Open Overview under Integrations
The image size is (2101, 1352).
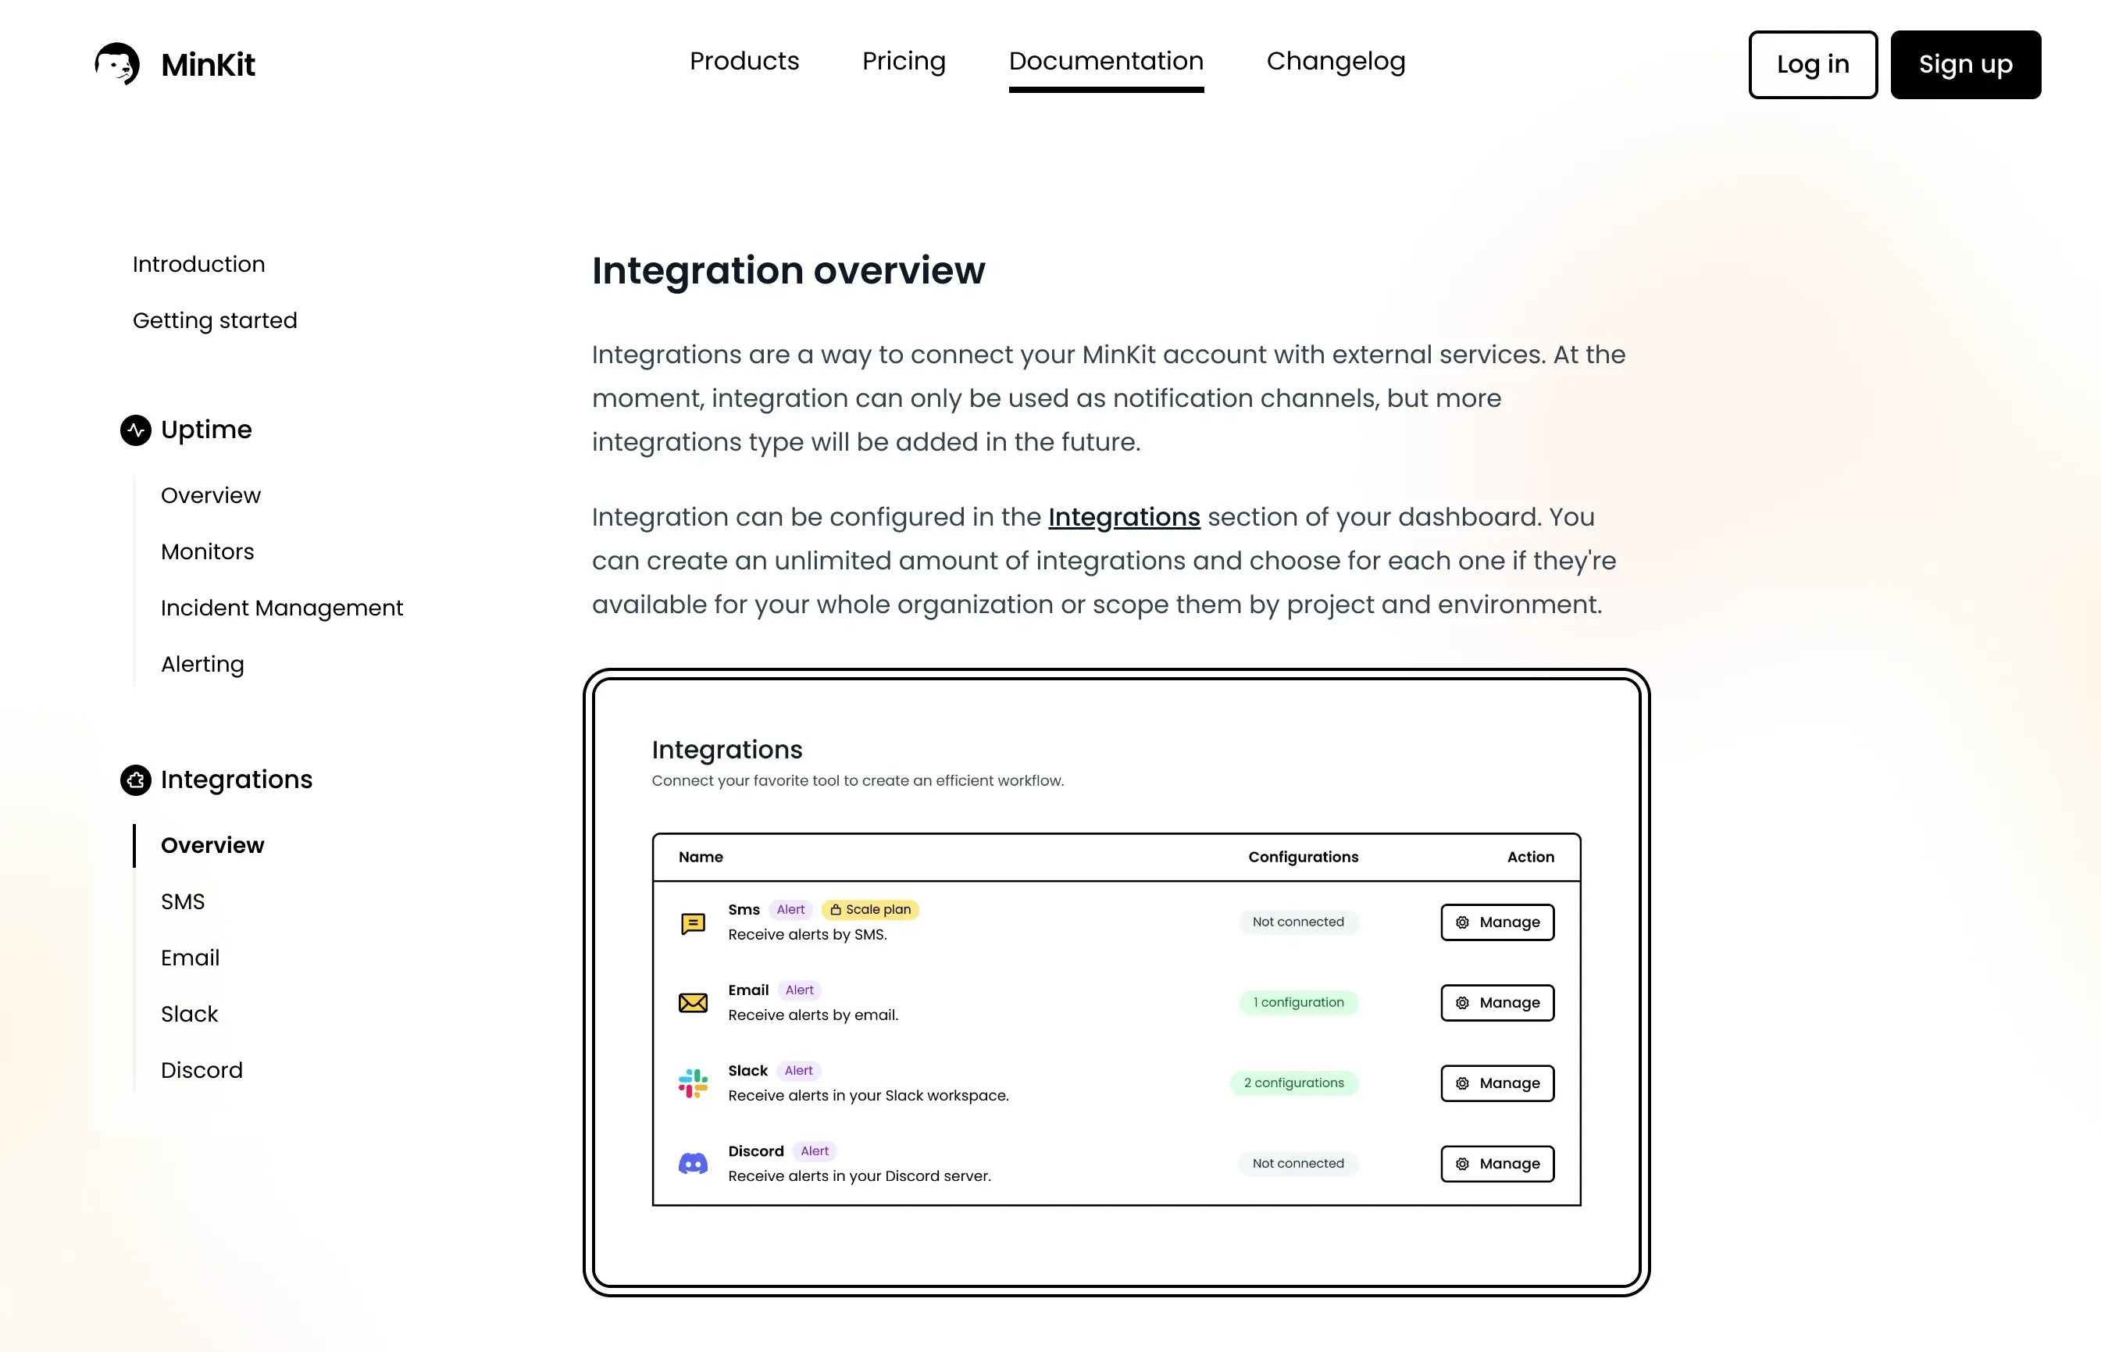pyautogui.click(x=212, y=845)
